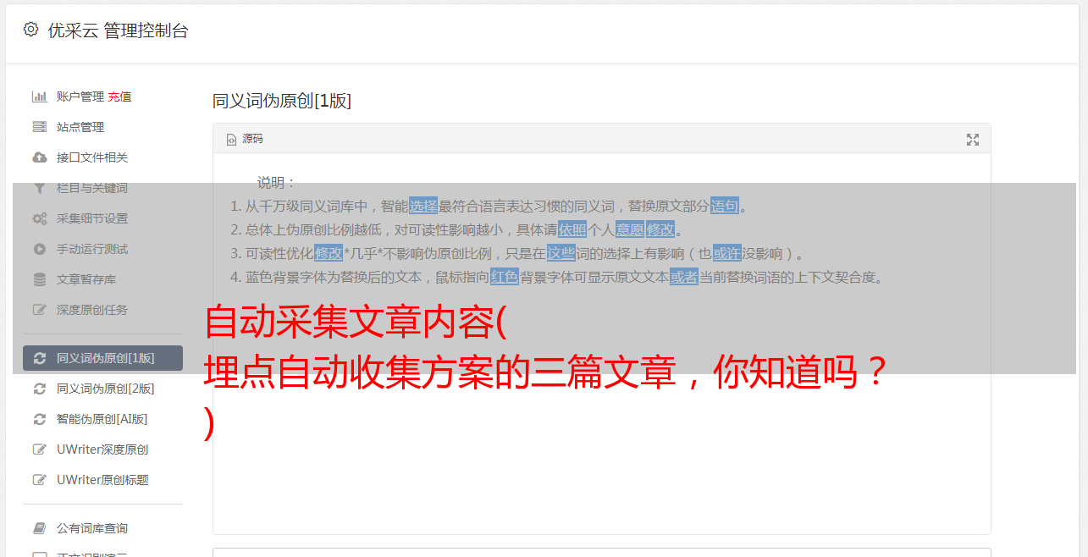
Task: Open UWriter原创标题 in the sidebar
Action: click(x=102, y=480)
